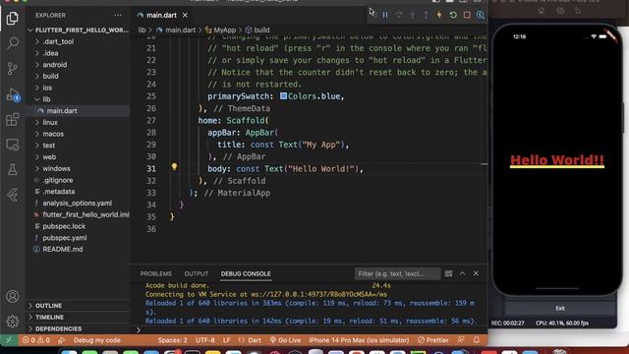Open Run and Debug view

(12, 94)
